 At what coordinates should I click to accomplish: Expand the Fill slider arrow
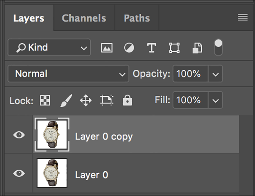[x=215, y=100]
